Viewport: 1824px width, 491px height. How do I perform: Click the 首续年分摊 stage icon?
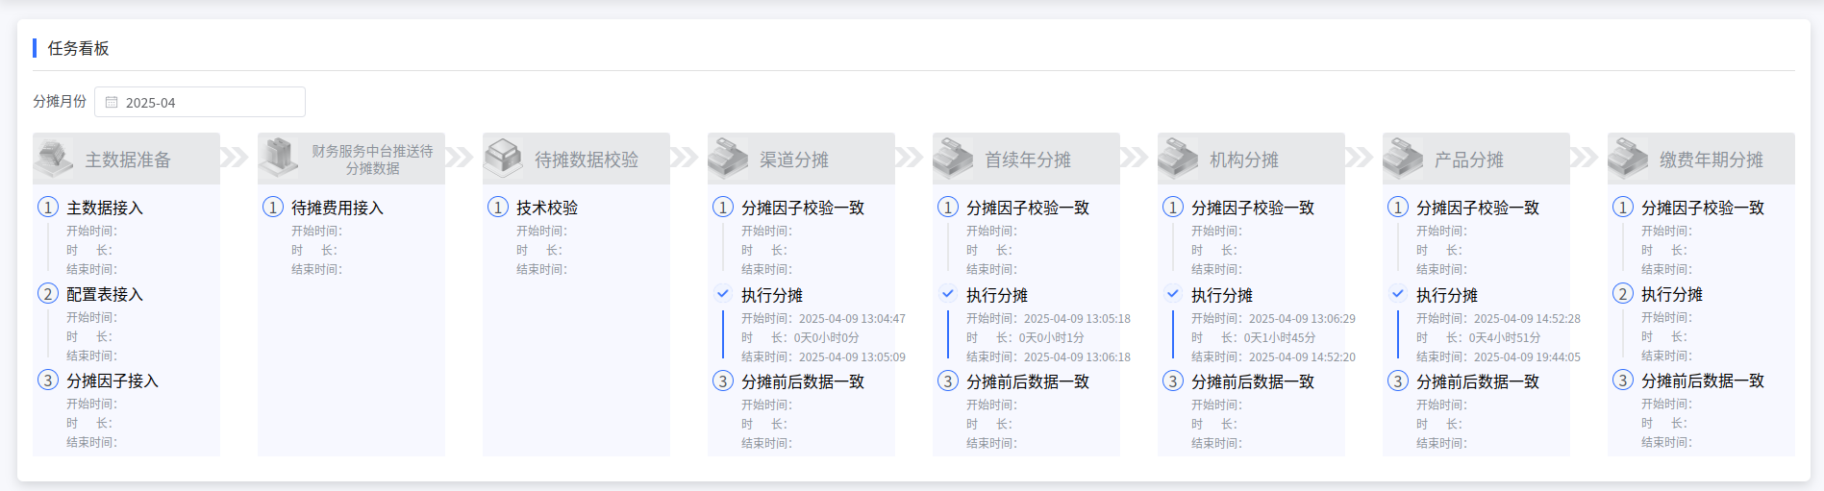click(954, 159)
